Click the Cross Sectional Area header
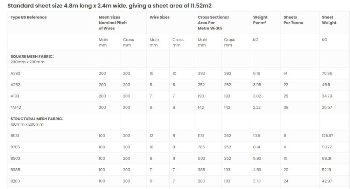350x189 pixels. coord(213,23)
